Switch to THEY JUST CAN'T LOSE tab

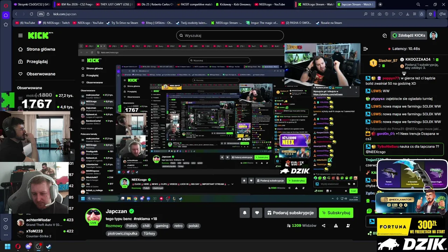(114, 5)
